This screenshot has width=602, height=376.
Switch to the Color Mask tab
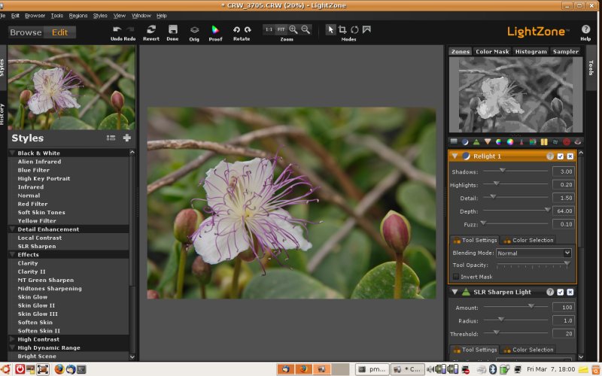point(492,51)
